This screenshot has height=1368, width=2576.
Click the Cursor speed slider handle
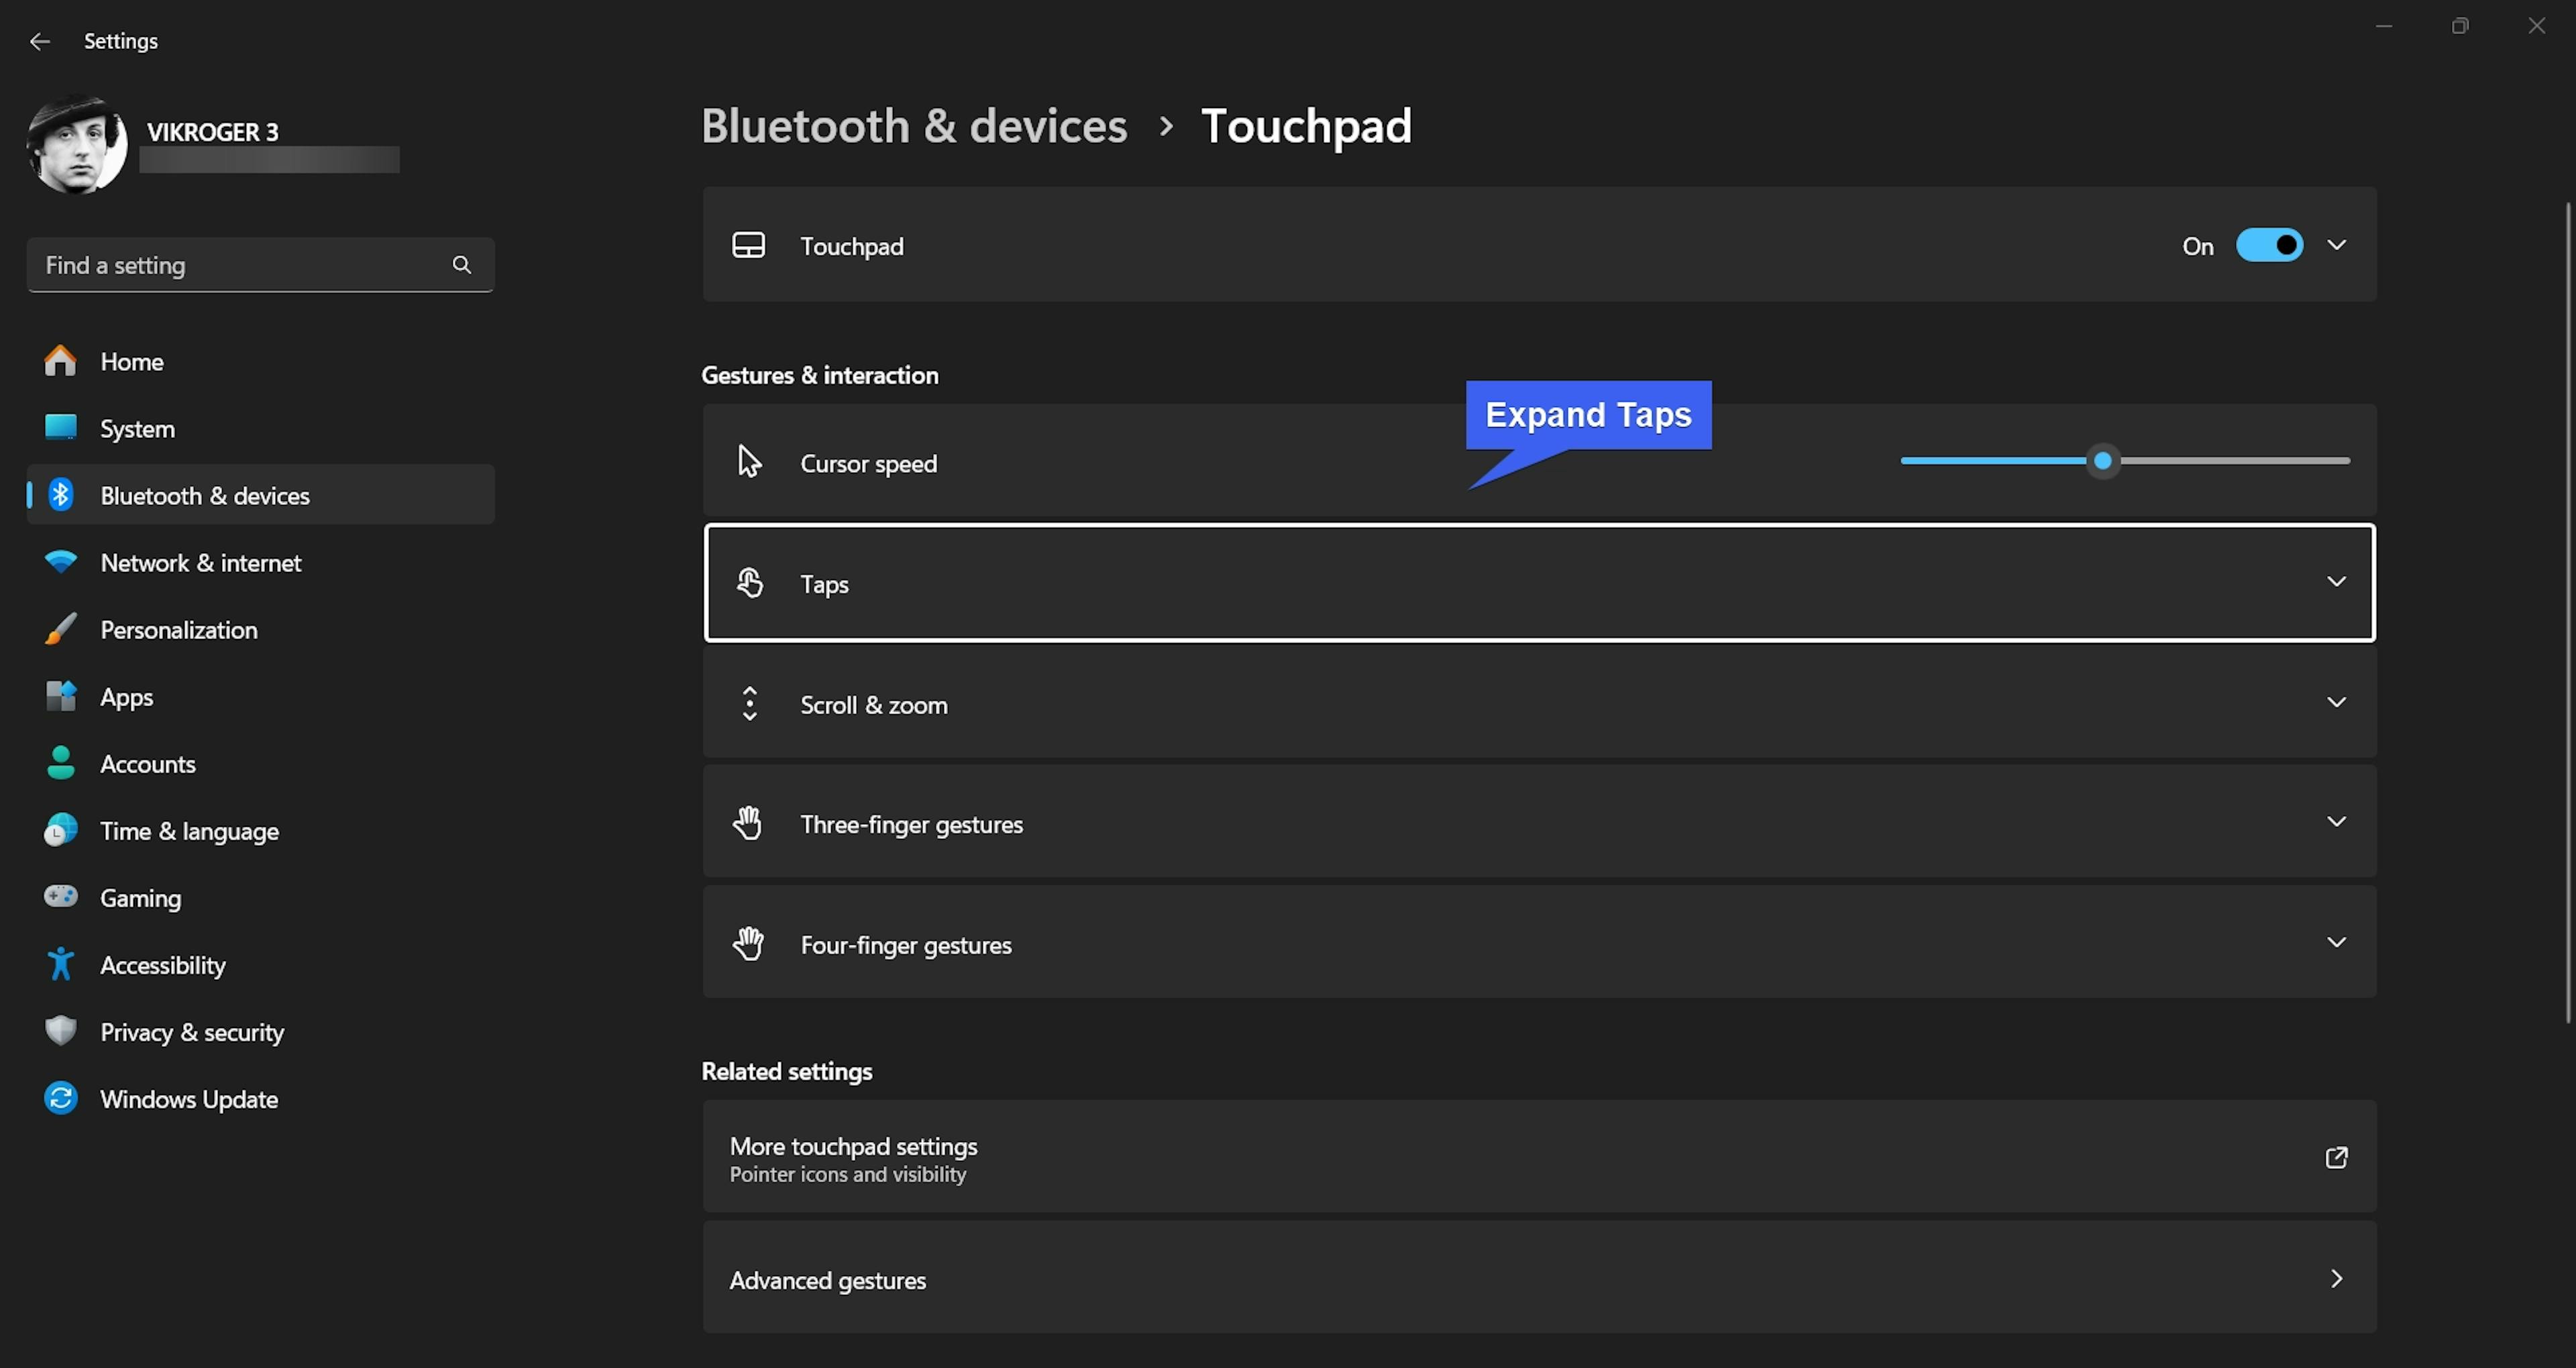[2103, 461]
